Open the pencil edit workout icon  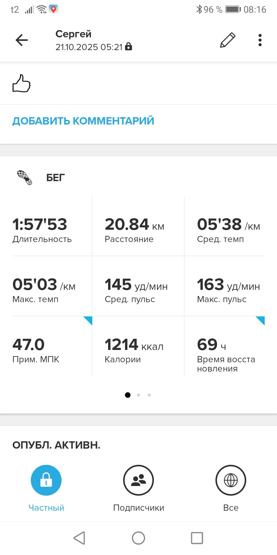point(227,40)
